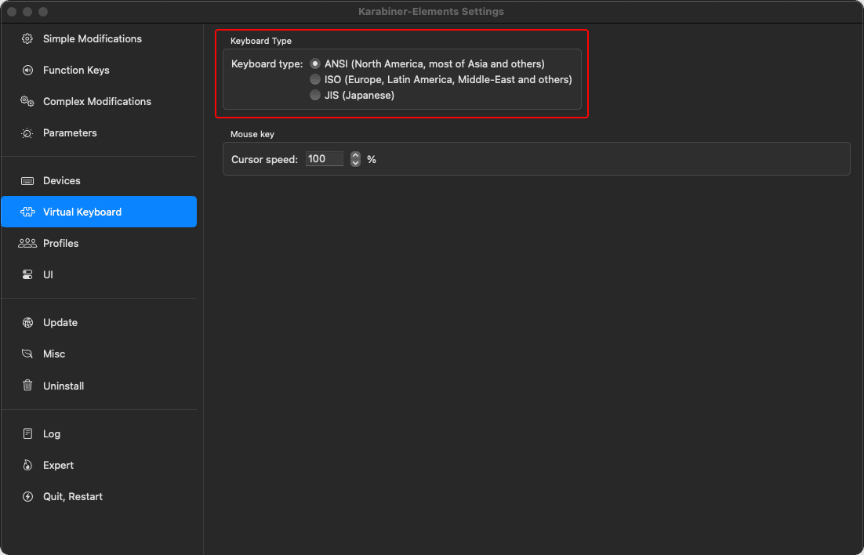The width and height of the screenshot is (864, 555).
Task: Click the Simple Modifications gear icon
Action: [x=27, y=38]
